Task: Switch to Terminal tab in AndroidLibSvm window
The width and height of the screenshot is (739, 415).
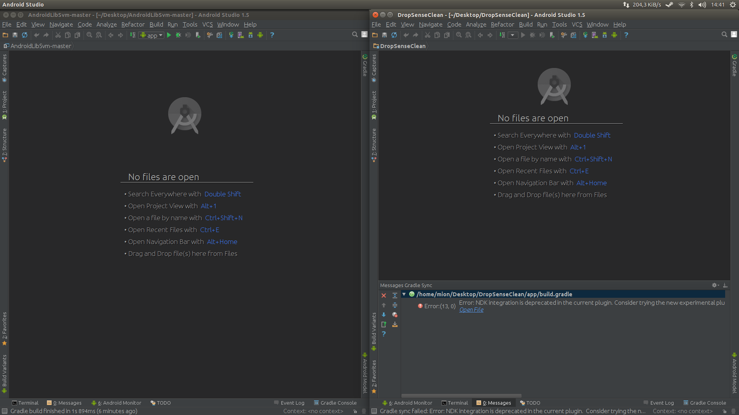Action: click(x=25, y=403)
